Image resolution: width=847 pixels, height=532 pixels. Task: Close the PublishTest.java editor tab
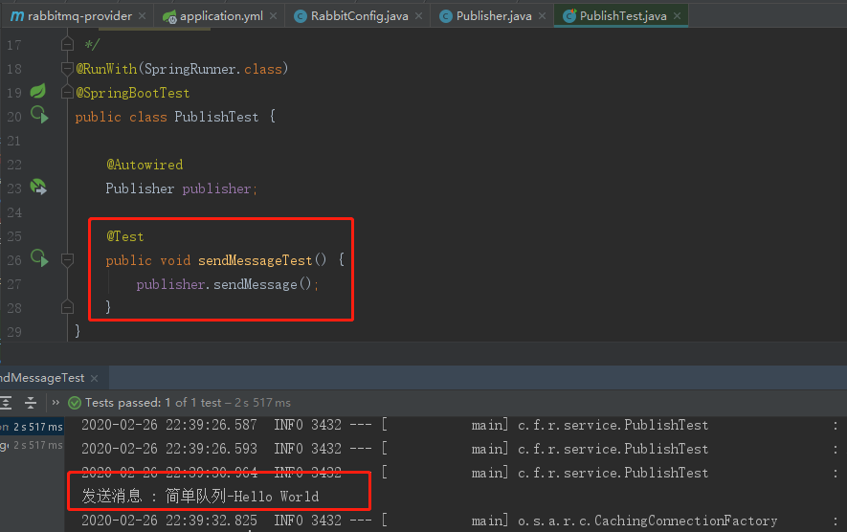coord(680,16)
